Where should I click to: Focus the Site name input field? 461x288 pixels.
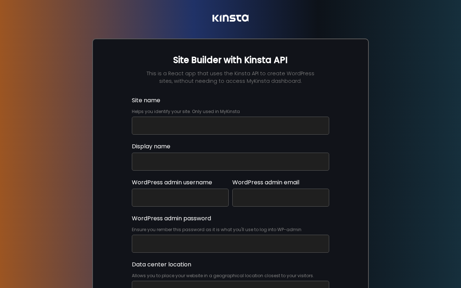coord(230,126)
